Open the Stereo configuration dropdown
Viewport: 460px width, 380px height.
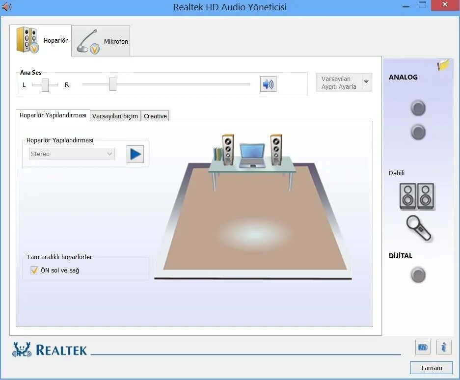[72, 154]
